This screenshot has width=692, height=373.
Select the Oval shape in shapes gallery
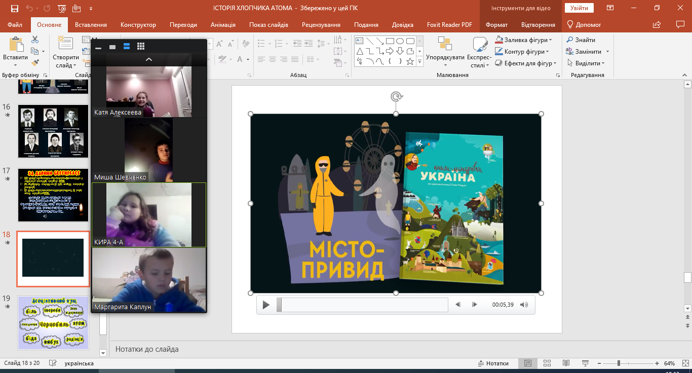tap(400, 41)
